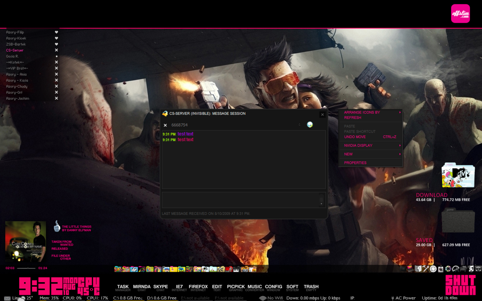
Task: Click the 9:32 pink clock display
Action: pos(41,286)
